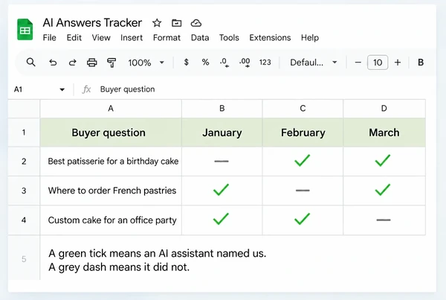The image size is (446, 300).
Task: Open the Extensions menu
Action: coord(270,38)
